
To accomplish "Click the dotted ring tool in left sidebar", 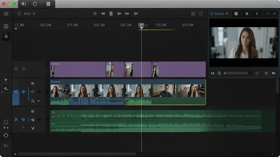I will pos(6,135).
